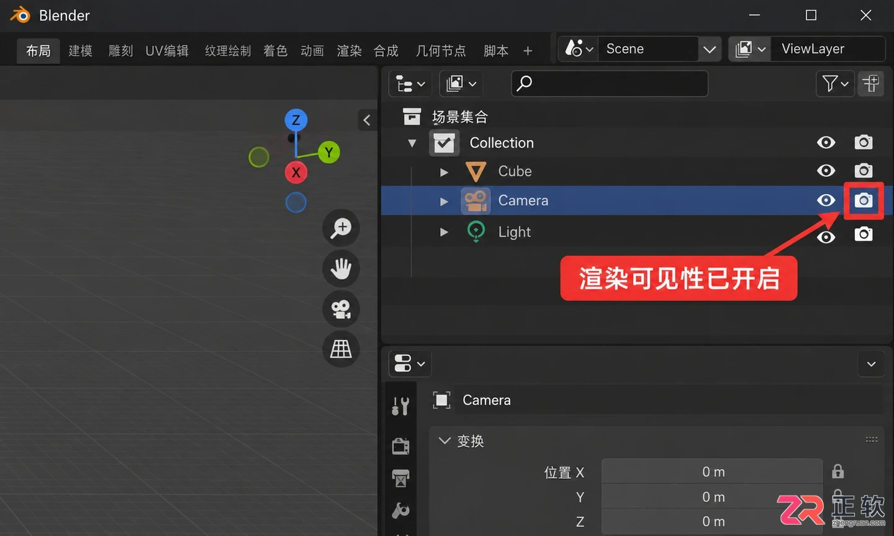Open the viewport zoom tool
894x536 pixels.
pos(341,228)
